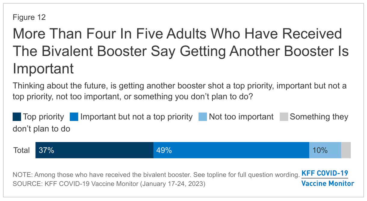This screenshot has height=201, width=367.
Task: Click the survey question text starting with Thinking
Action: pyautogui.click(x=180, y=91)
